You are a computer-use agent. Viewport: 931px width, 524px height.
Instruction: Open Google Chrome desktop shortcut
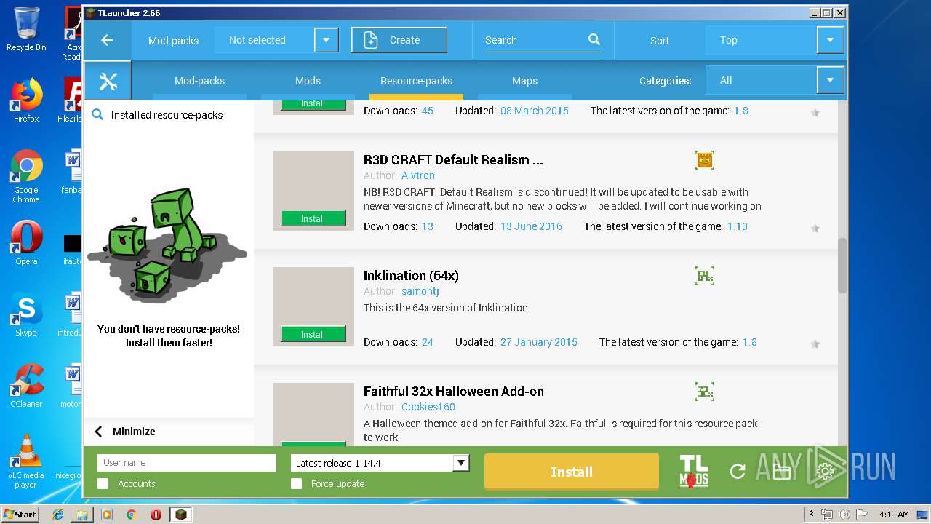tap(26, 177)
